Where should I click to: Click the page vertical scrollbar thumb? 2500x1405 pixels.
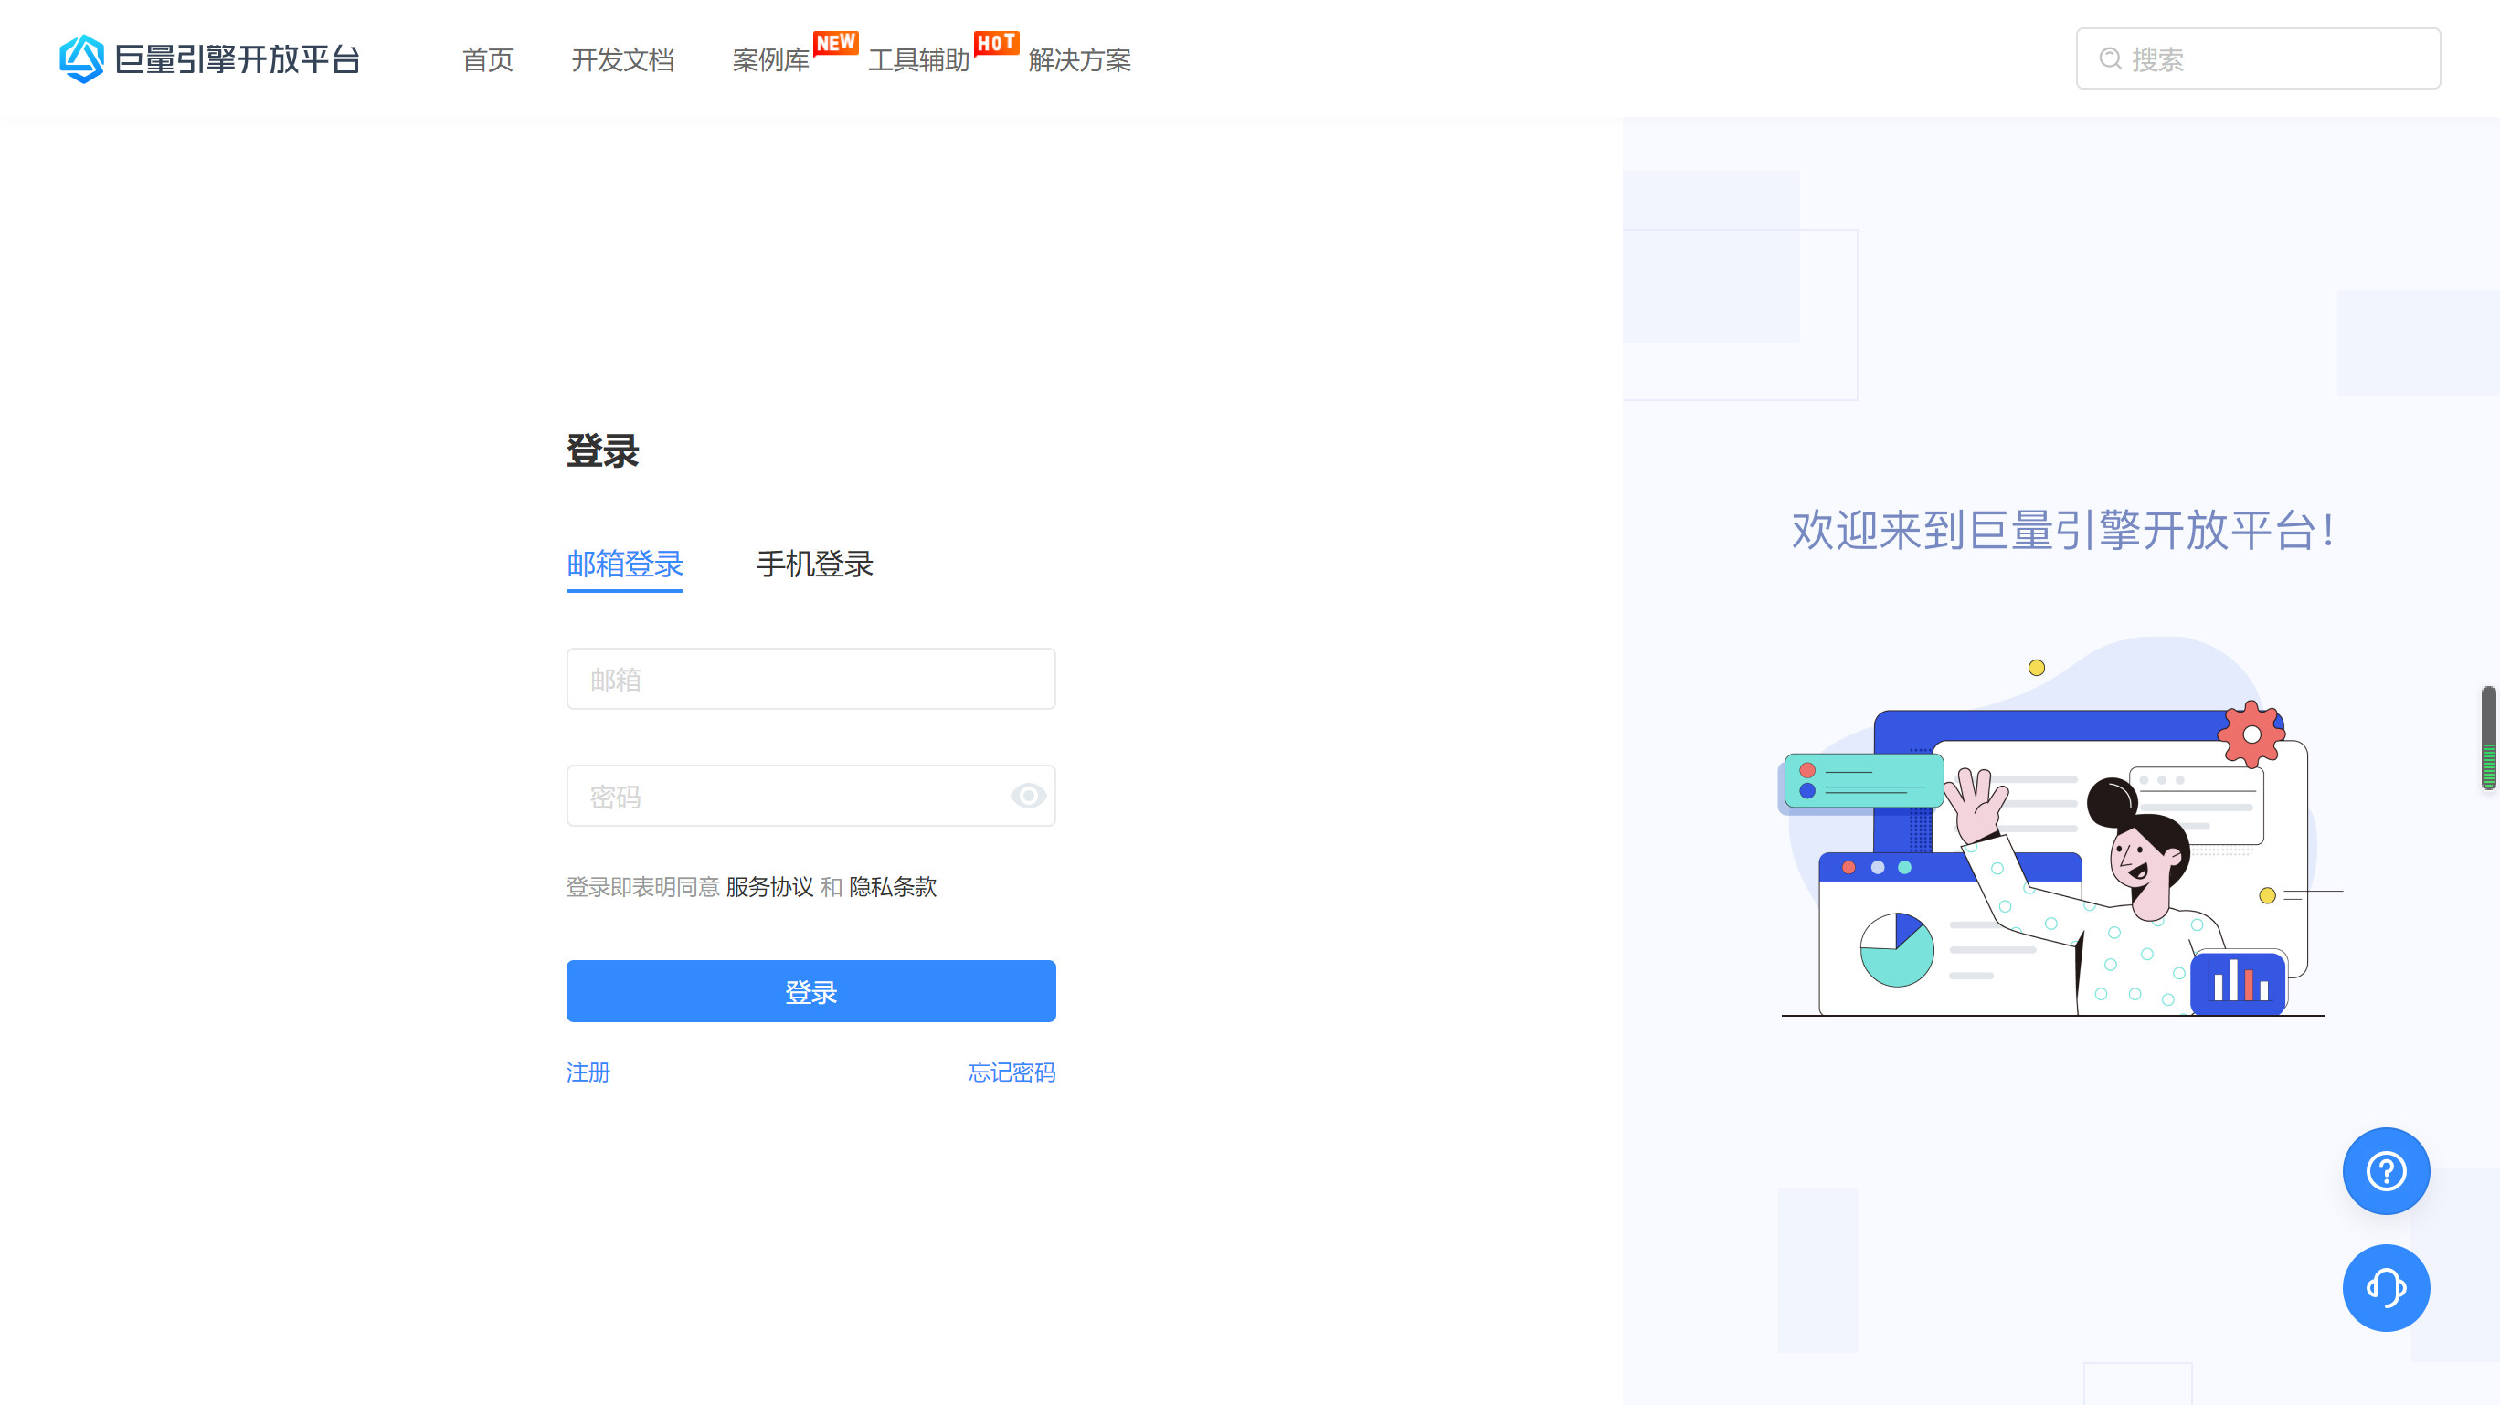pyautogui.click(x=2488, y=738)
